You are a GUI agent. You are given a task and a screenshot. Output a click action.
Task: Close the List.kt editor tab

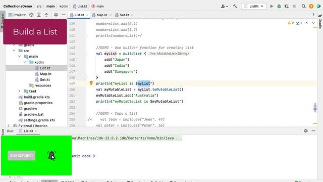(87, 15)
